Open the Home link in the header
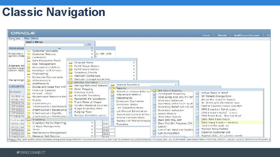The height and width of the screenshot is (157, 280). pyautogui.click(x=206, y=35)
